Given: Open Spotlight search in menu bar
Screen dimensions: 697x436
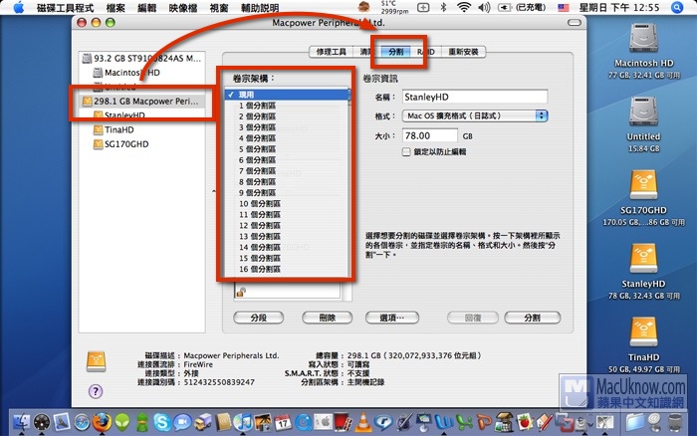Looking at the screenshot, I should (x=677, y=7).
